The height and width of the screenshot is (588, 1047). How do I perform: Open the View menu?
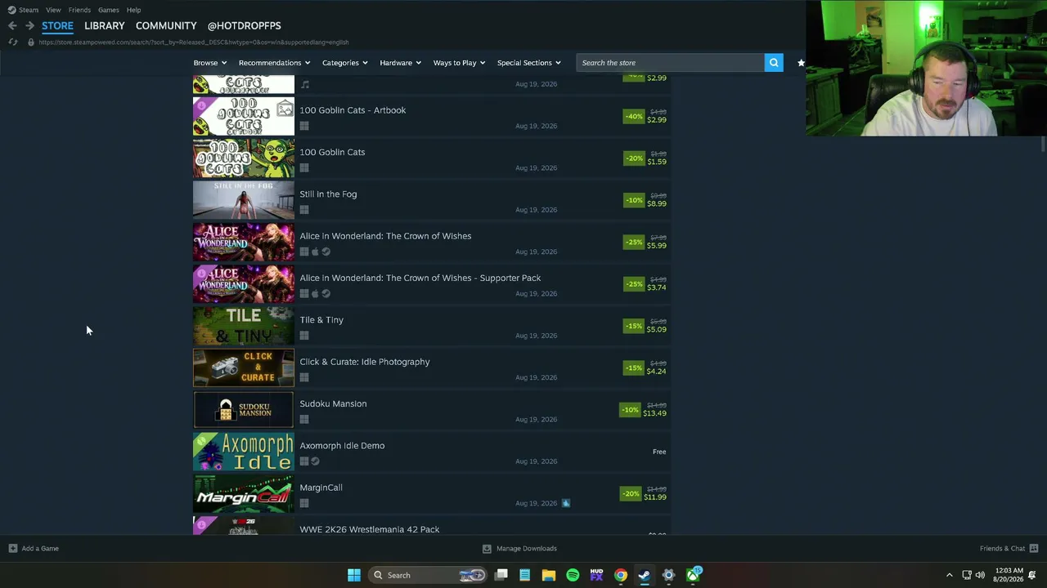[x=53, y=10]
